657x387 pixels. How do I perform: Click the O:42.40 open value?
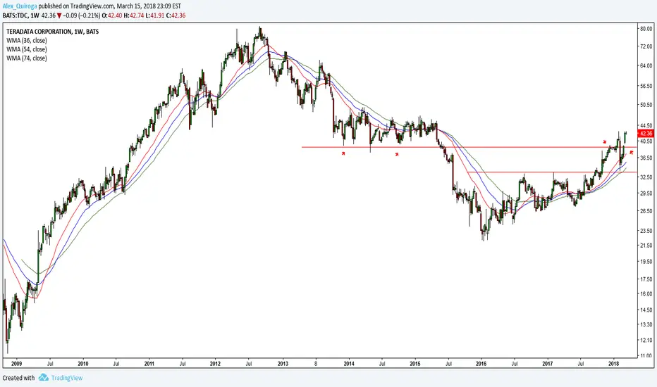coord(111,15)
